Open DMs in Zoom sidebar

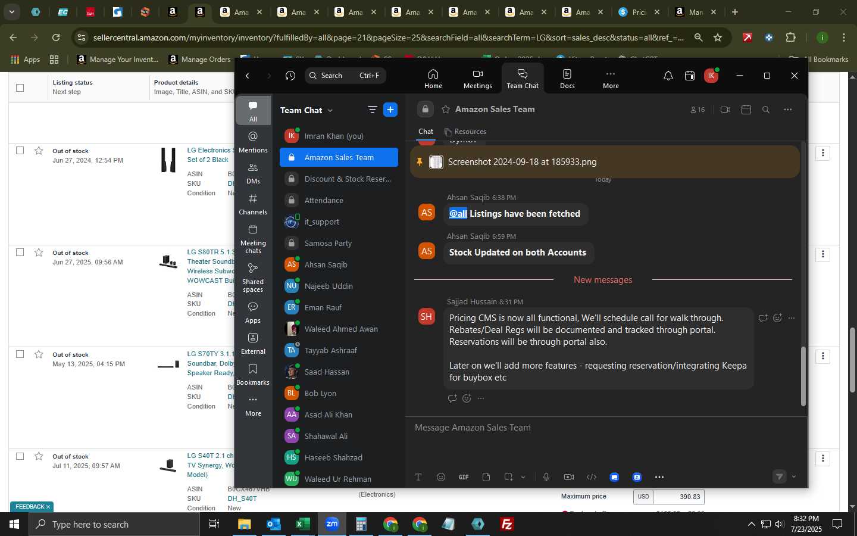click(253, 173)
